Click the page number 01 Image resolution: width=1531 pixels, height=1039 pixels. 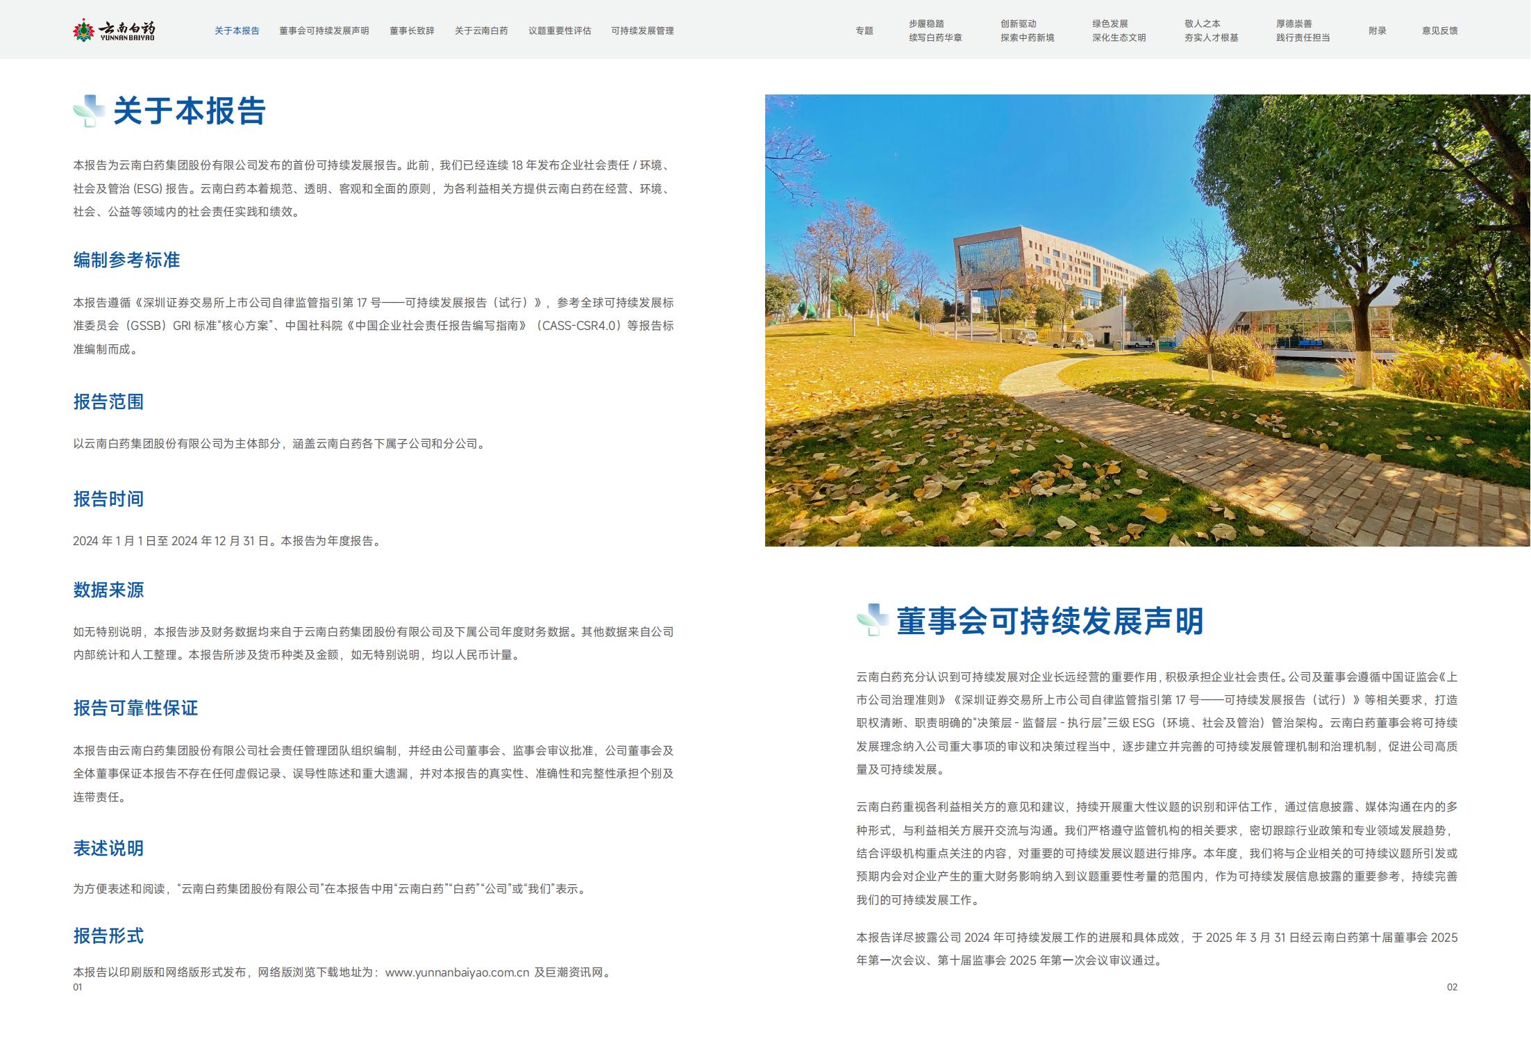(78, 987)
